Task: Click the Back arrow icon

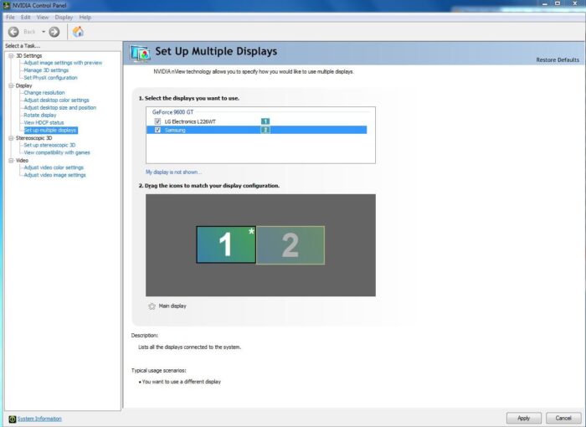Action: pos(13,32)
